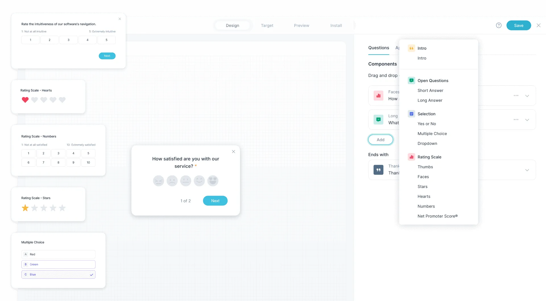Switch to the Preview tab
Image resolution: width=546 pixels, height=301 pixels.
[x=301, y=25]
